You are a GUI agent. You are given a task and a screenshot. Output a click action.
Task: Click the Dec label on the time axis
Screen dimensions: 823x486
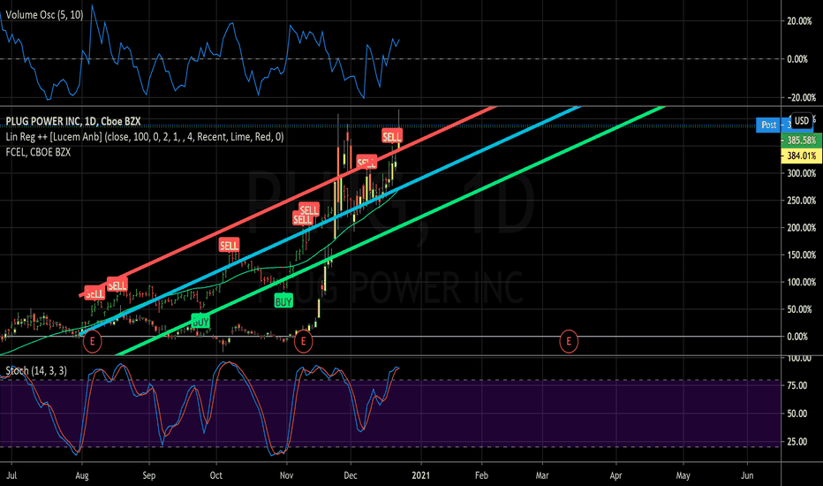tap(351, 475)
